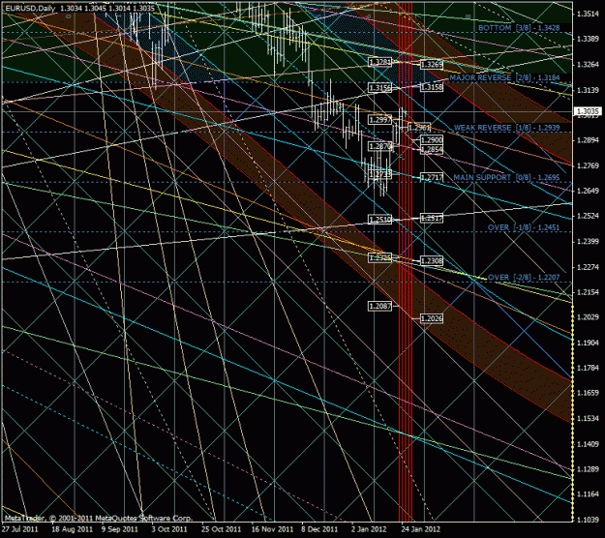This screenshot has width=605, height=538.
Task: Click the 1.3281 boxed price label
Action: pos(380,62)
